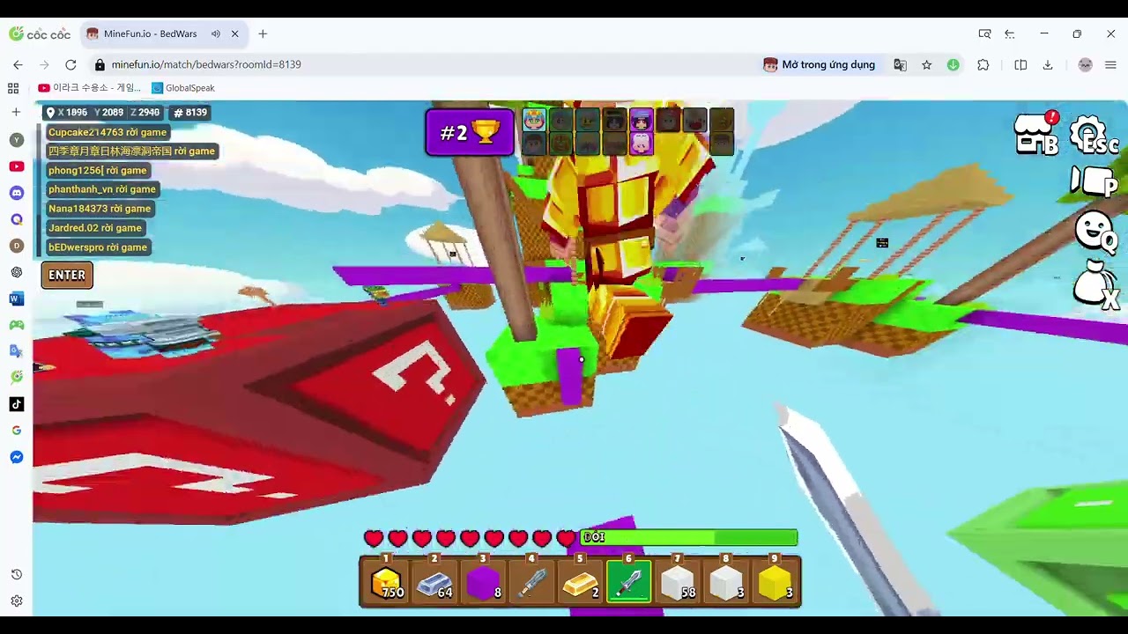Screen dimensions: 1128x634
Task: Reload the MineFun page
Action: pos(70,65)
